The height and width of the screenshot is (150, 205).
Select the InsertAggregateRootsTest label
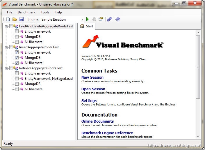(x=39, y=47)
